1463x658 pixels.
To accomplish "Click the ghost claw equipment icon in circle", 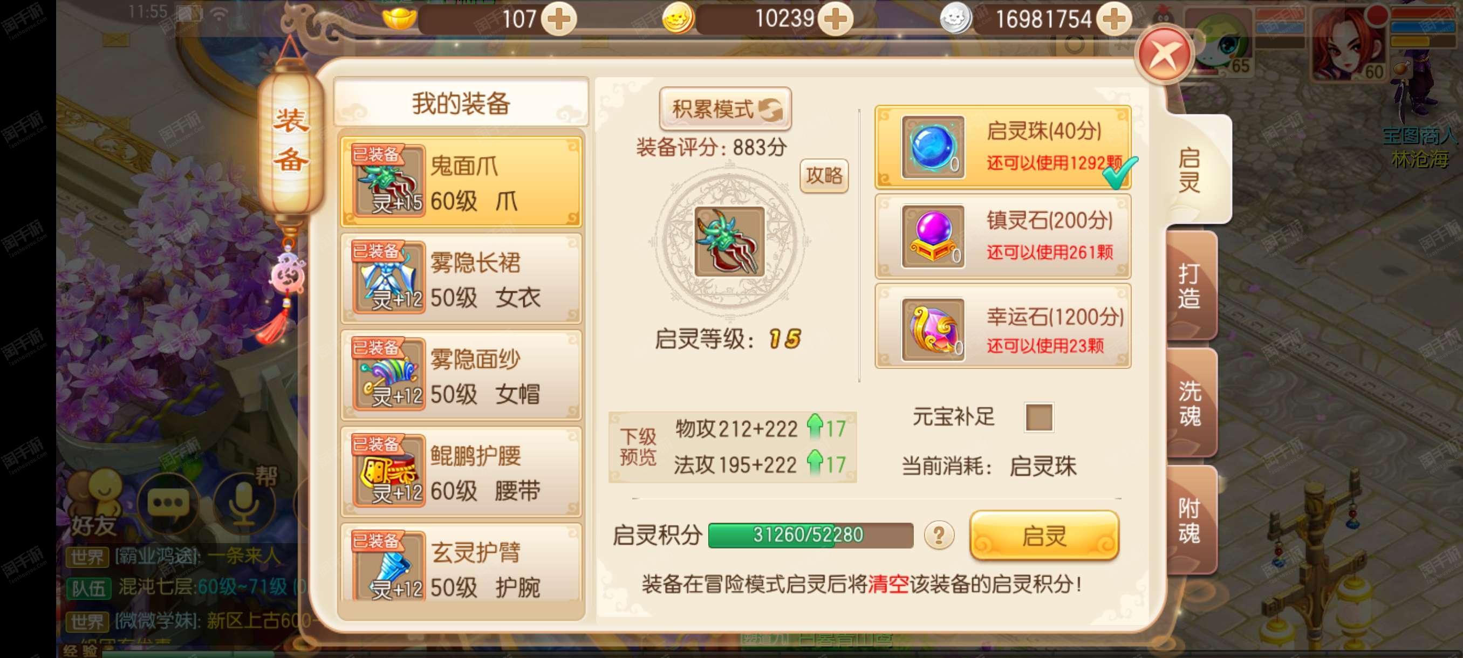I will coord(730,241).
